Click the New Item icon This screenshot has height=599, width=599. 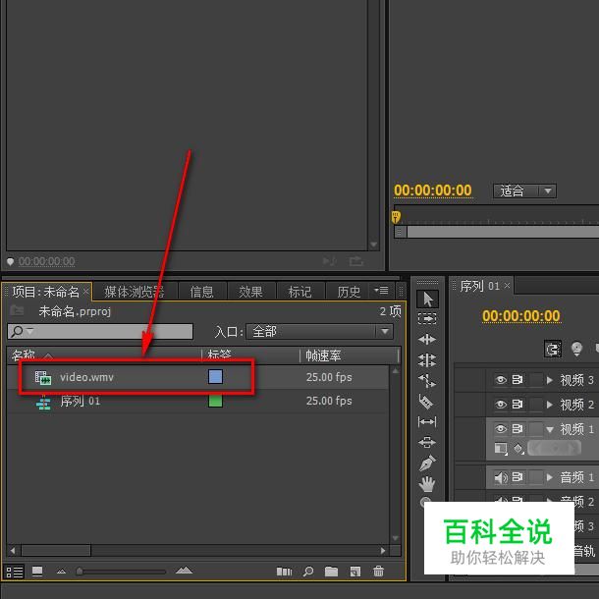[354, 572]
